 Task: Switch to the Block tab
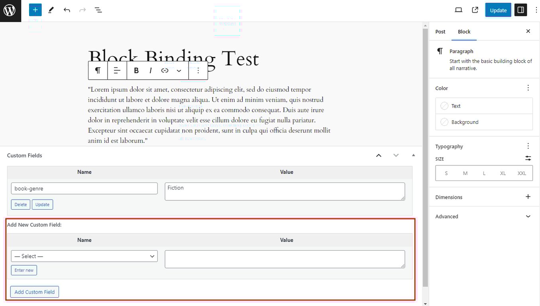click(x=463, y=31)
